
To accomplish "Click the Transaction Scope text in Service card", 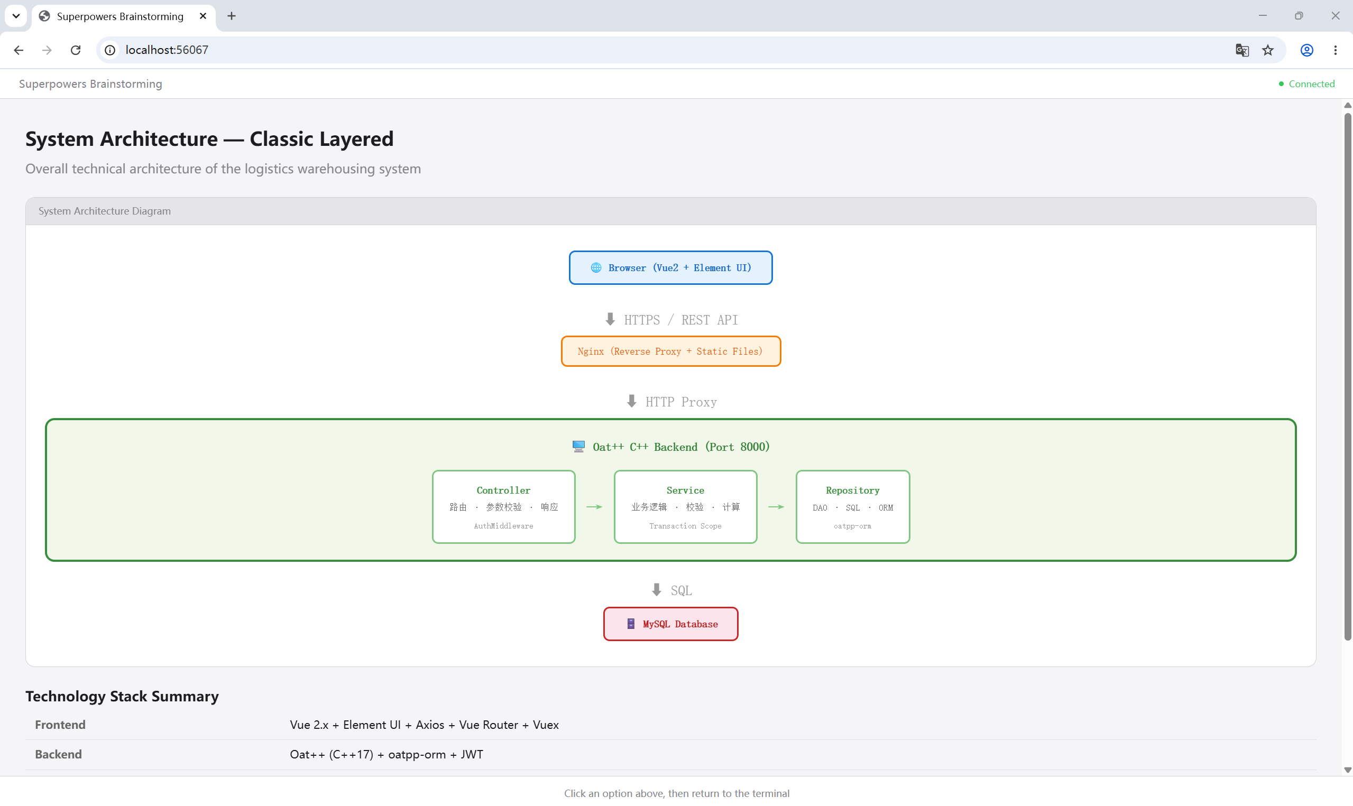I will tap(685, 526).
